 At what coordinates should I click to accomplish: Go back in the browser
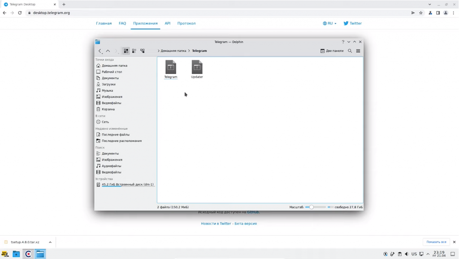4,13
